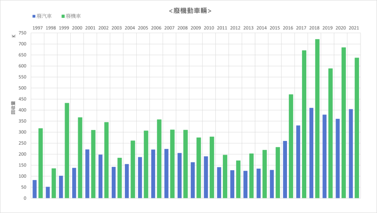Click the blue 2016 廢汽車 bar
Image resolution: width=377 pixels, height=213 pixels.
tap(285, 170)
